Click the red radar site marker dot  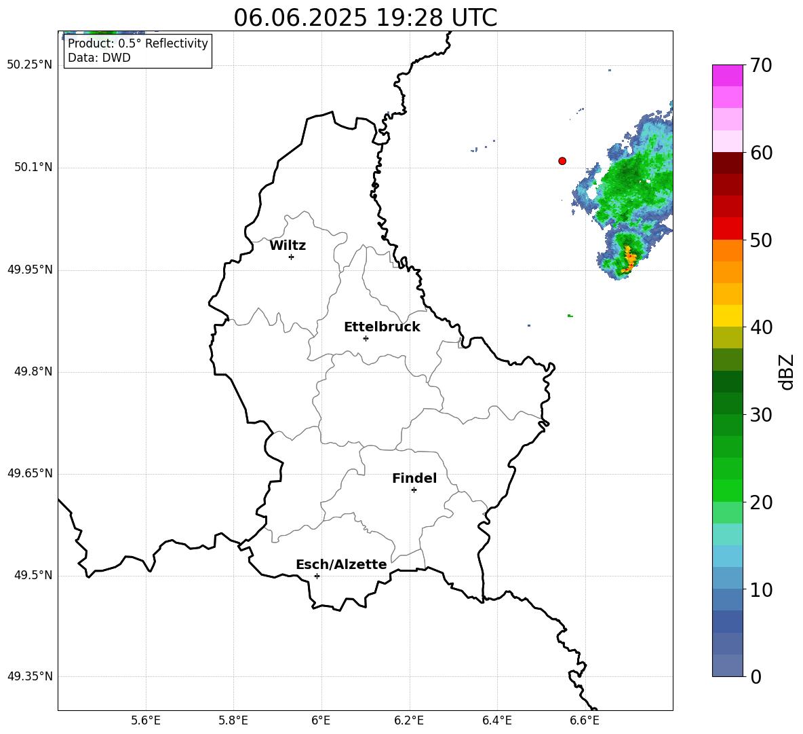click(x=562, y=161)
